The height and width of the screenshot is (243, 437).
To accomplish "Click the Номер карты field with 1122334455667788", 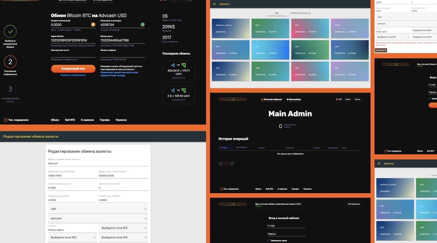I will 123,40.
